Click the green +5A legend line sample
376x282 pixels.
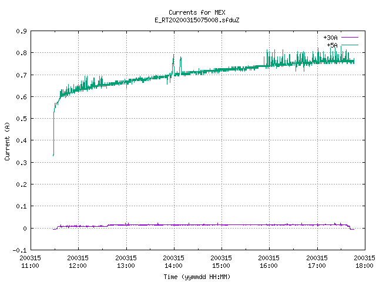click(x=350, y=45)
